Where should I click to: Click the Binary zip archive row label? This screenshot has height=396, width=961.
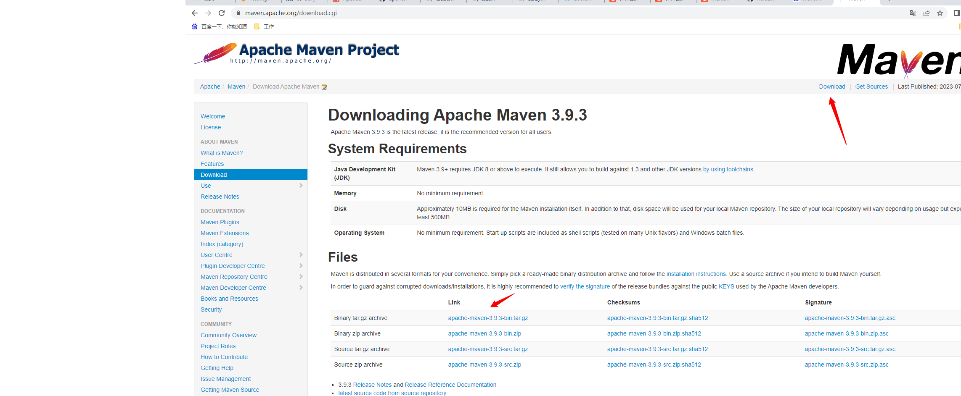click(357, 333)
